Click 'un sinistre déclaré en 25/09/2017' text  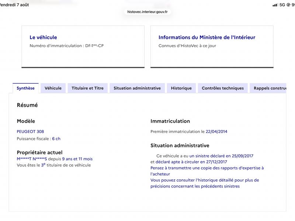(221, 156)
